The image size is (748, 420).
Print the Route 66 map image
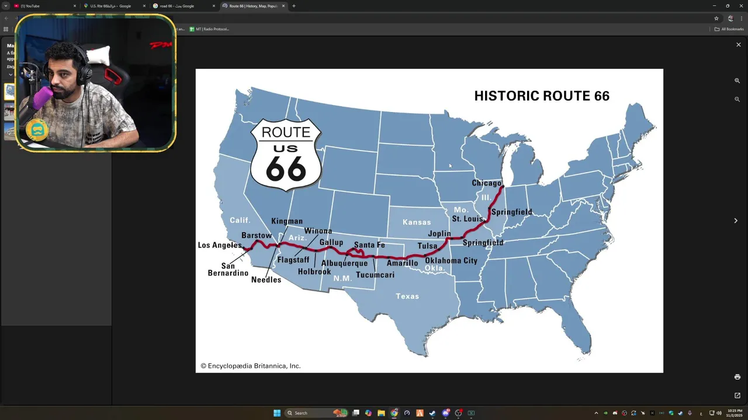pos(737,377)
